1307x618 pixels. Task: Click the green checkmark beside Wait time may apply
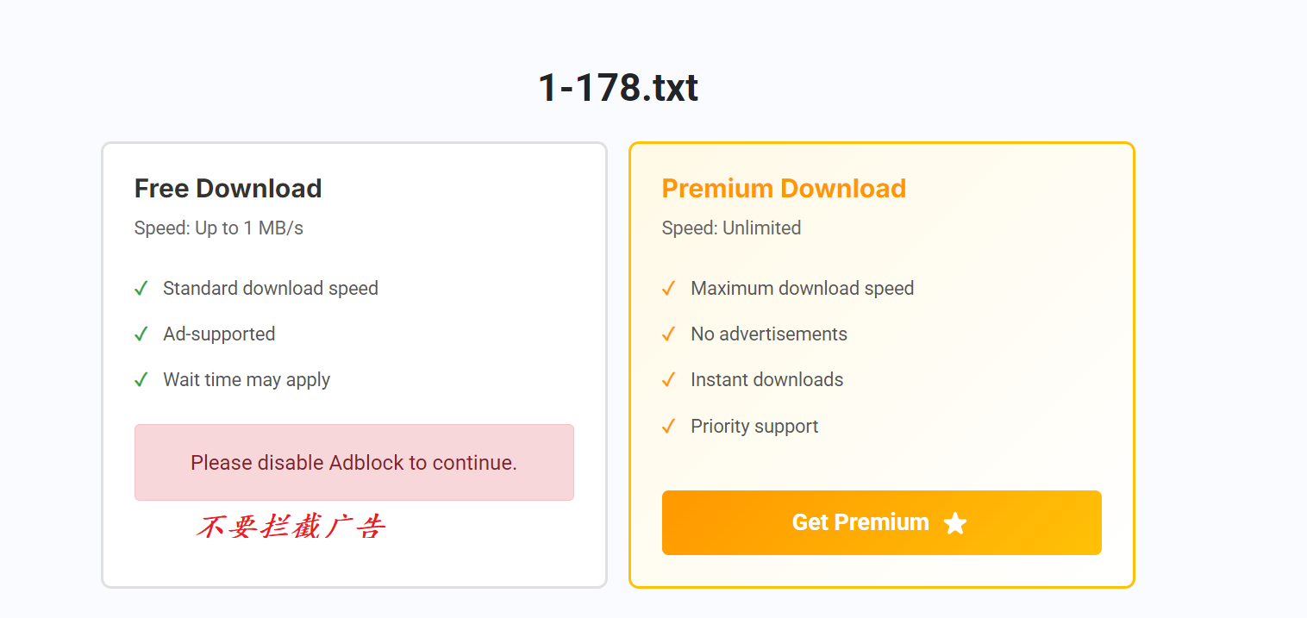click(x=141, y=379)
